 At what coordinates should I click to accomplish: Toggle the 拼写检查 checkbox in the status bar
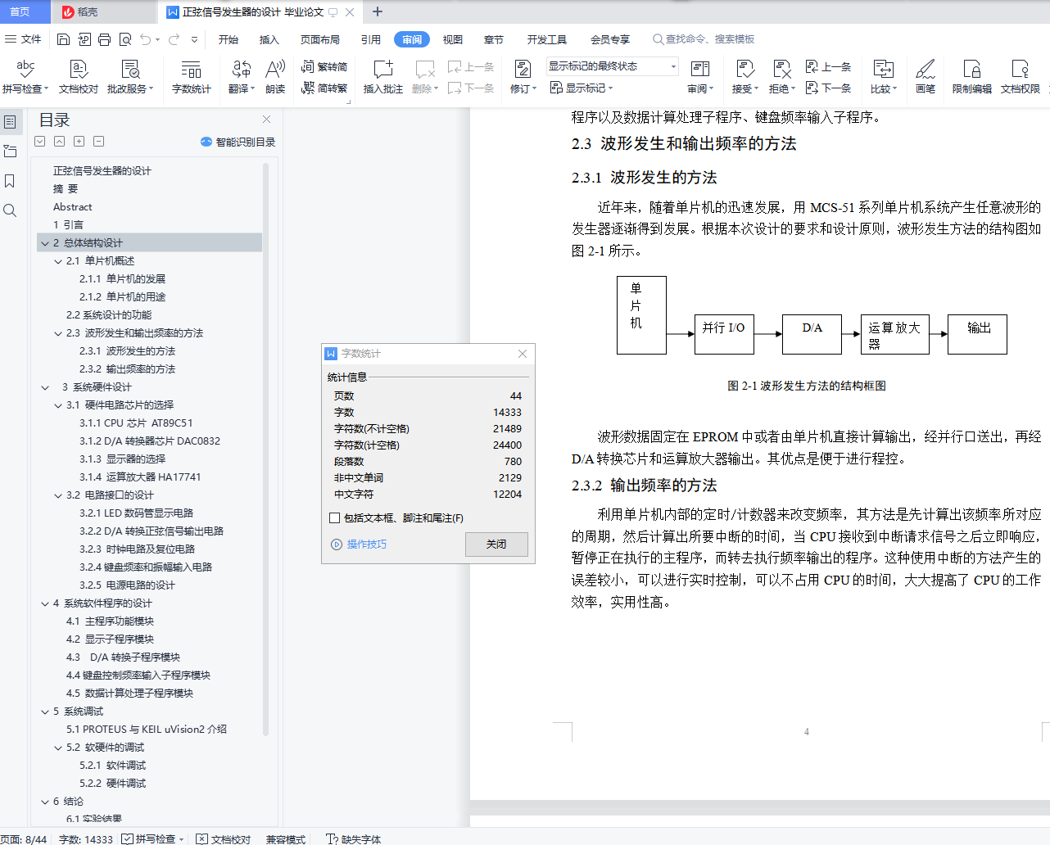pyautogui.click(x=127, y=838)
